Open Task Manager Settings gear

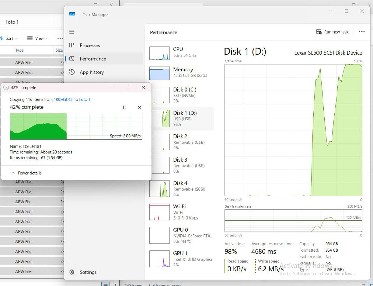tap(72, 272)
